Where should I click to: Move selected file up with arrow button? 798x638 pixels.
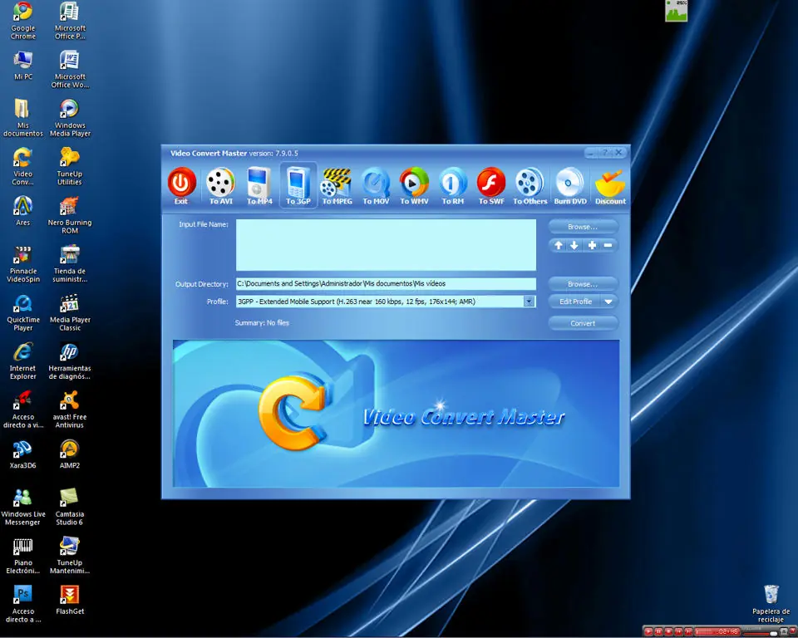click(x=559, y=245)
